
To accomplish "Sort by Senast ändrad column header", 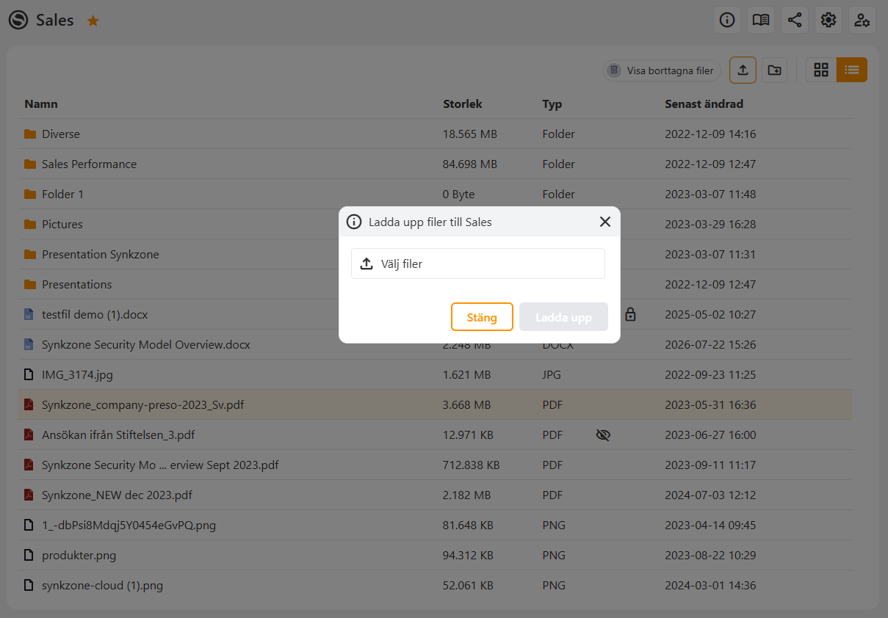I will (x=704, y=104).
